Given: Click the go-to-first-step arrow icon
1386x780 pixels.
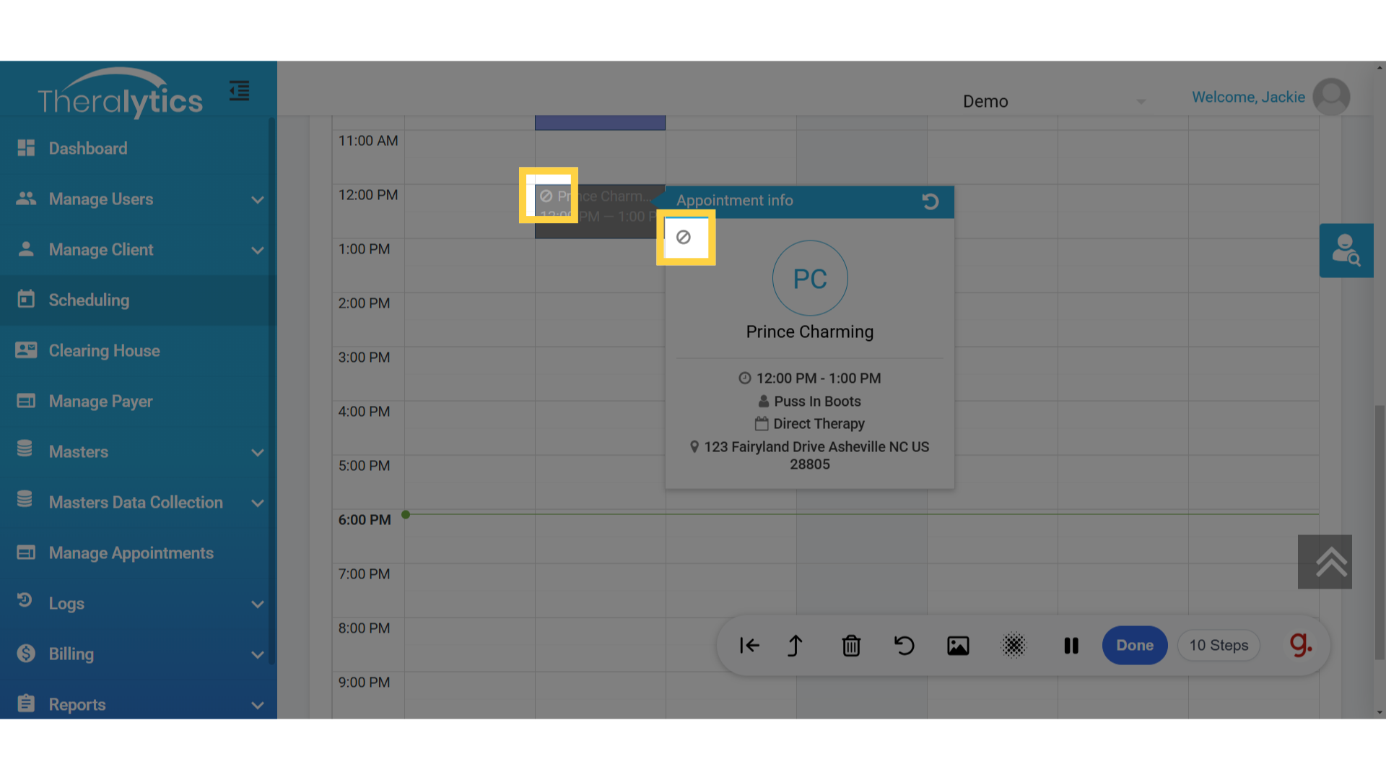Looking at the screenshot, I should click(x=749, y=646).
